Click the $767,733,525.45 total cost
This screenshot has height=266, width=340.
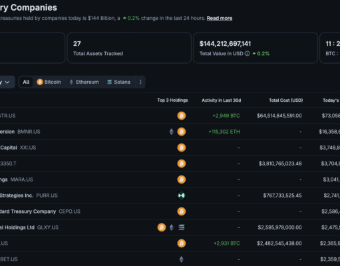point(282,196)
